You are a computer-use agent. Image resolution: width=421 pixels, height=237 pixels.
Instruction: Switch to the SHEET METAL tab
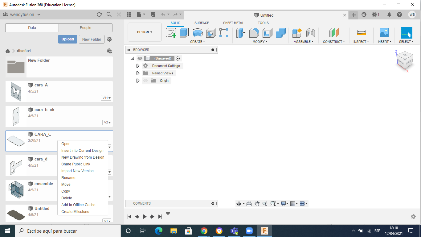click(x=233, y=23)
